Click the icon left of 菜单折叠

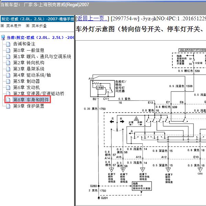point(28,26)
